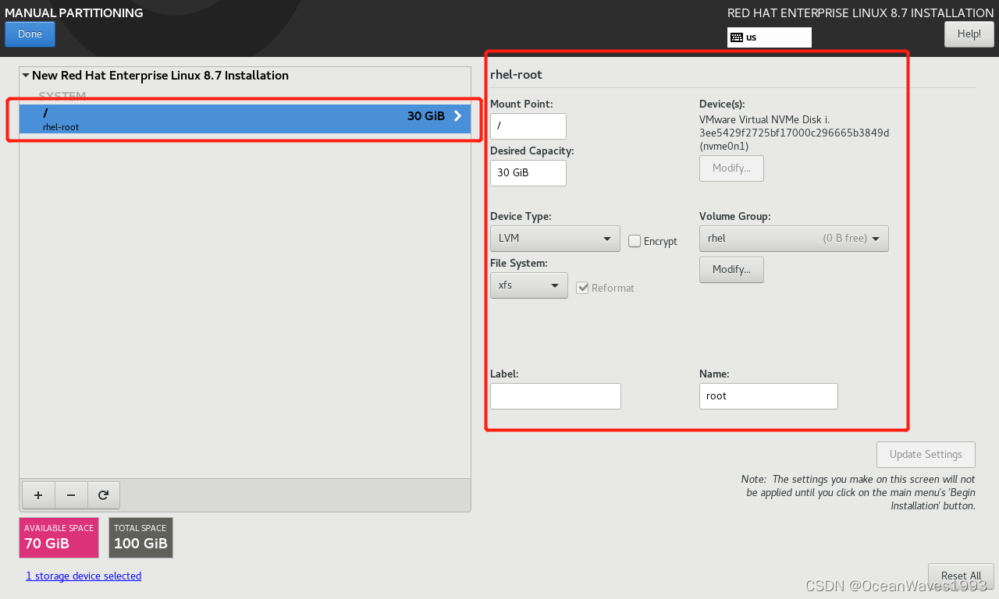This screenshot has width=999, height=599.
Task: Open the 1 storage device selected link
Action: [x=84, y=576]
